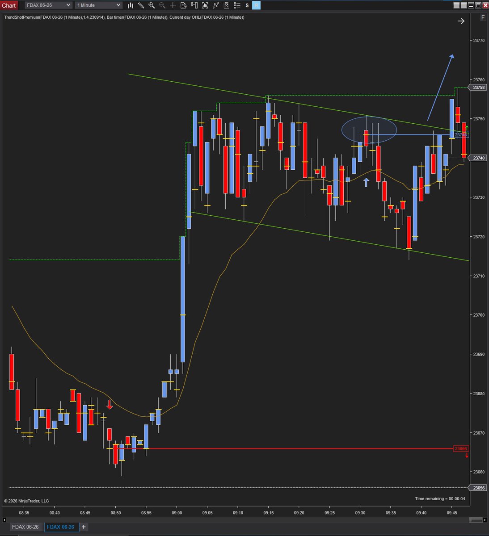This screenshot has width=489, height=536.
Task: Select the 23740 current price marker
Action: tap(478, 158)
